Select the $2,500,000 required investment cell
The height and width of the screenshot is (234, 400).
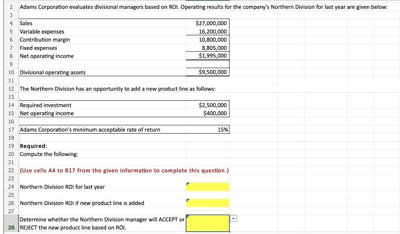(207, 105)
